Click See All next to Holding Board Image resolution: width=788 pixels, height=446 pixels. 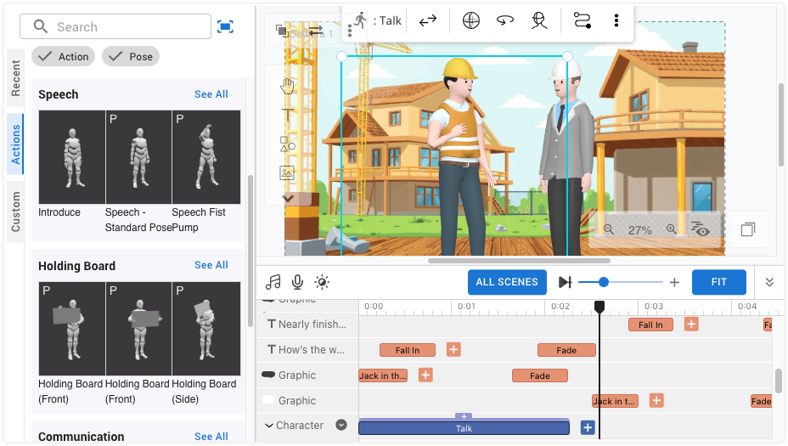211,265
